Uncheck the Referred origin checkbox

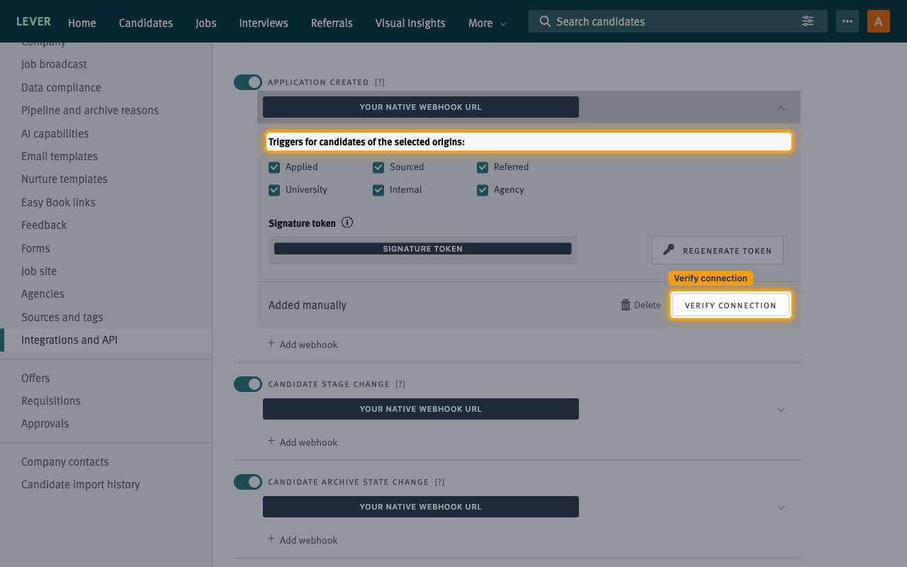pyautogui.click(x=483, y=167)
